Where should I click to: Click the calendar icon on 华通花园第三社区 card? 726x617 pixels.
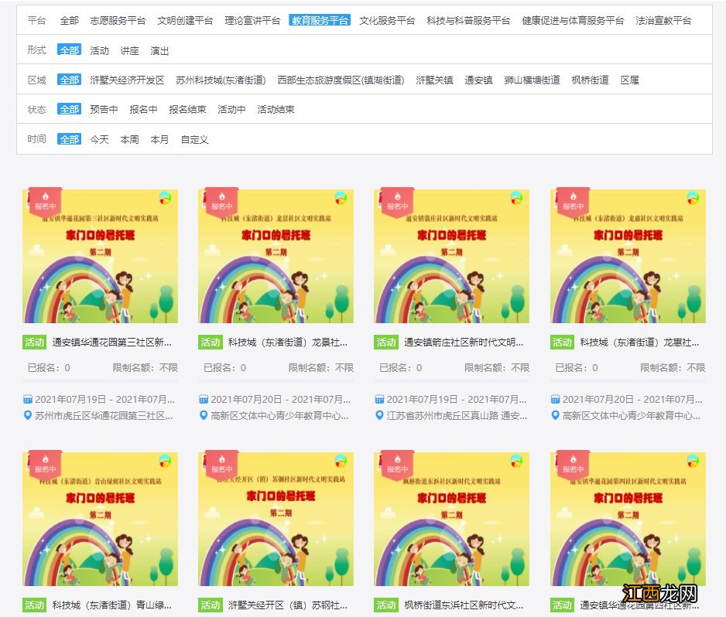point(27,398)
